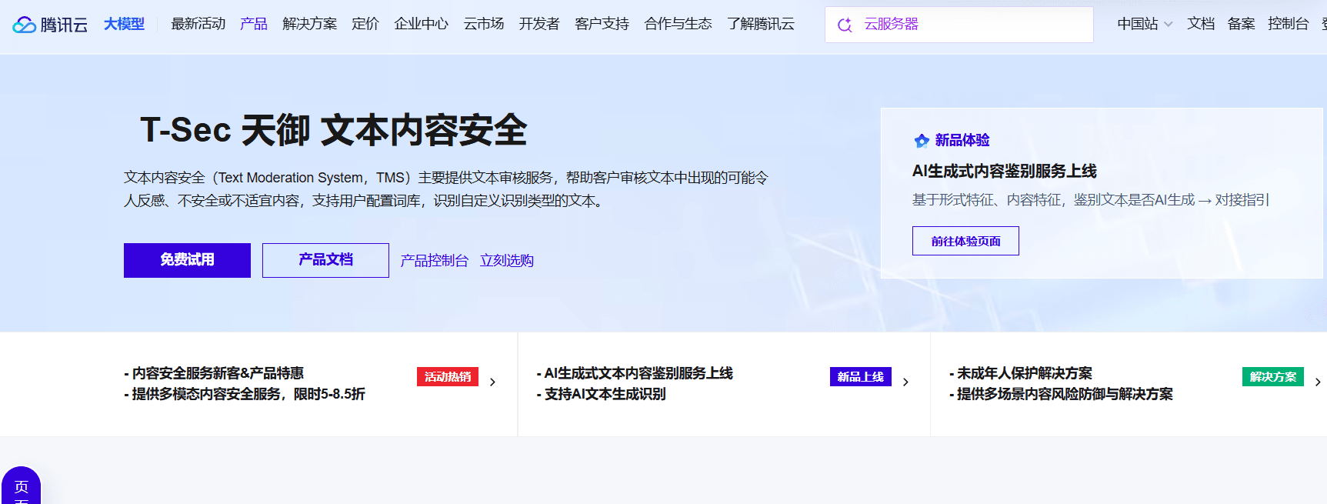This screenshot has width=1327, height=504.
Task: Click the 前往体验页面 button
Action: (x=965, y=241)
